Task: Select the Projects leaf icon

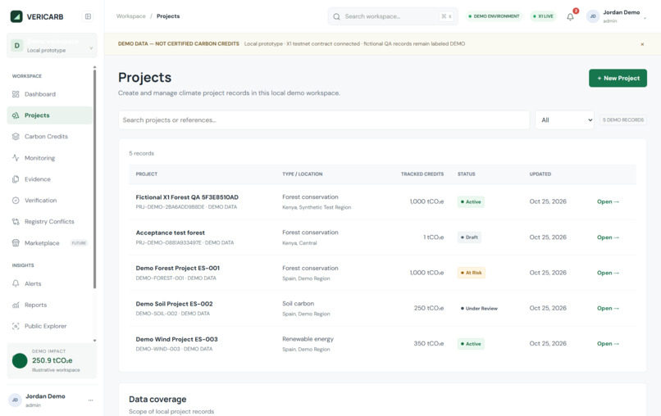Action: [x=16, y=115]
